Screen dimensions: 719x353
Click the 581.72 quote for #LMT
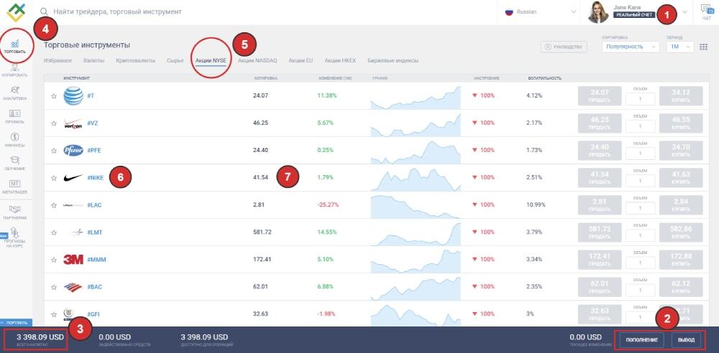(262, 232)
